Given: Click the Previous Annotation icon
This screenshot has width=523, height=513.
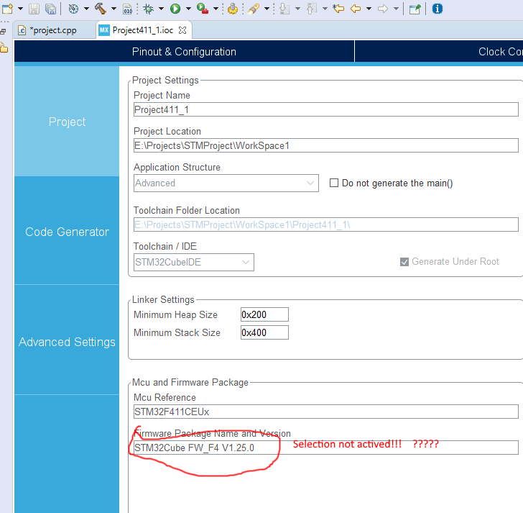Looking at the screenshot, I should pos(311,9).
